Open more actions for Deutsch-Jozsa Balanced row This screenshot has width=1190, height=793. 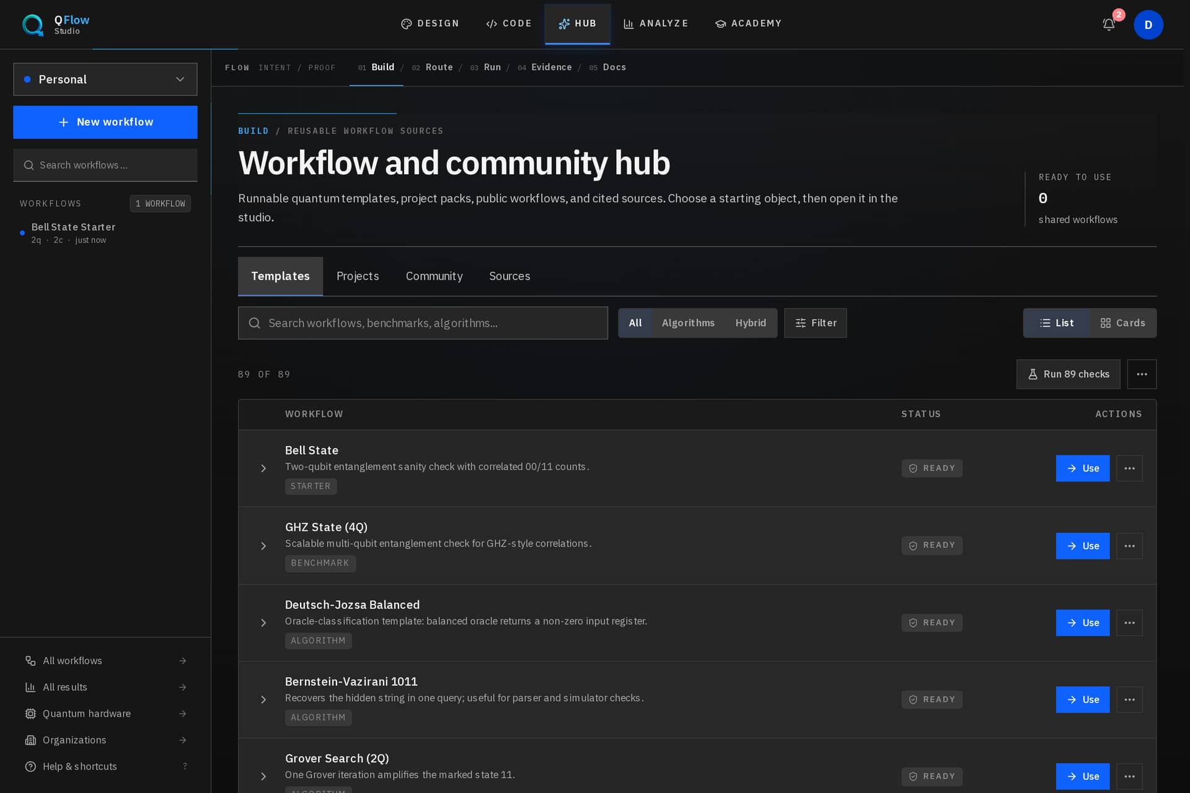pos(1129,623)
